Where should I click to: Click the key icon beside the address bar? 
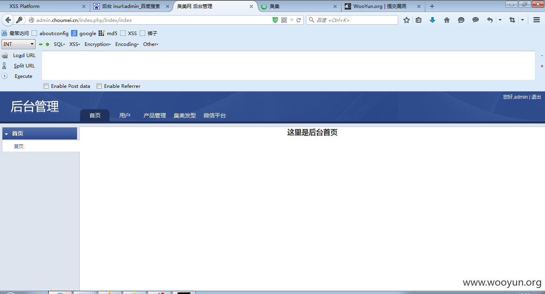[19, 20]
